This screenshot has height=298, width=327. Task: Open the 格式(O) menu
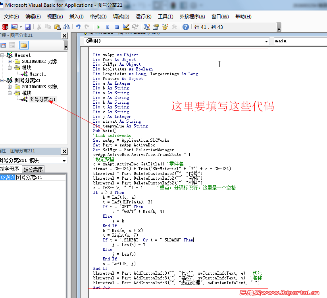98,17
